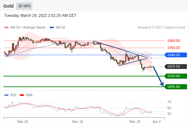Click the Apr 2 date axis label

click(x=156, y=122)
